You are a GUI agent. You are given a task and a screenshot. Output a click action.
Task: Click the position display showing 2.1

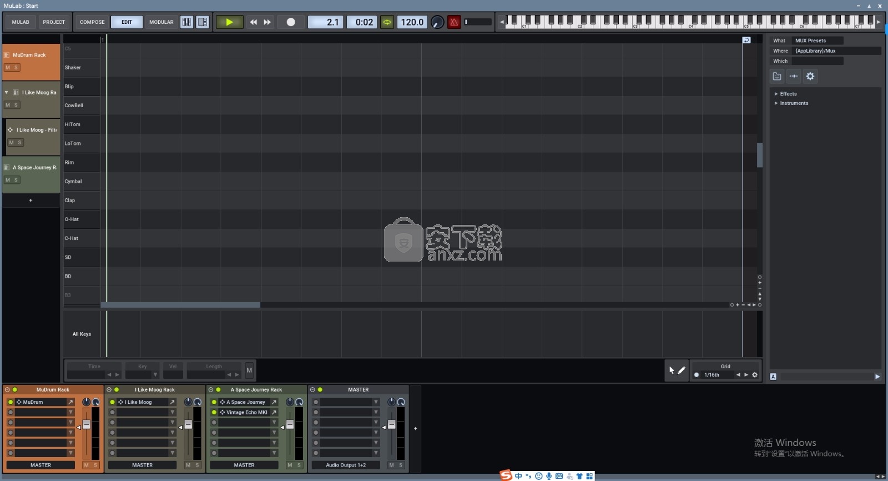click(325, 22)
